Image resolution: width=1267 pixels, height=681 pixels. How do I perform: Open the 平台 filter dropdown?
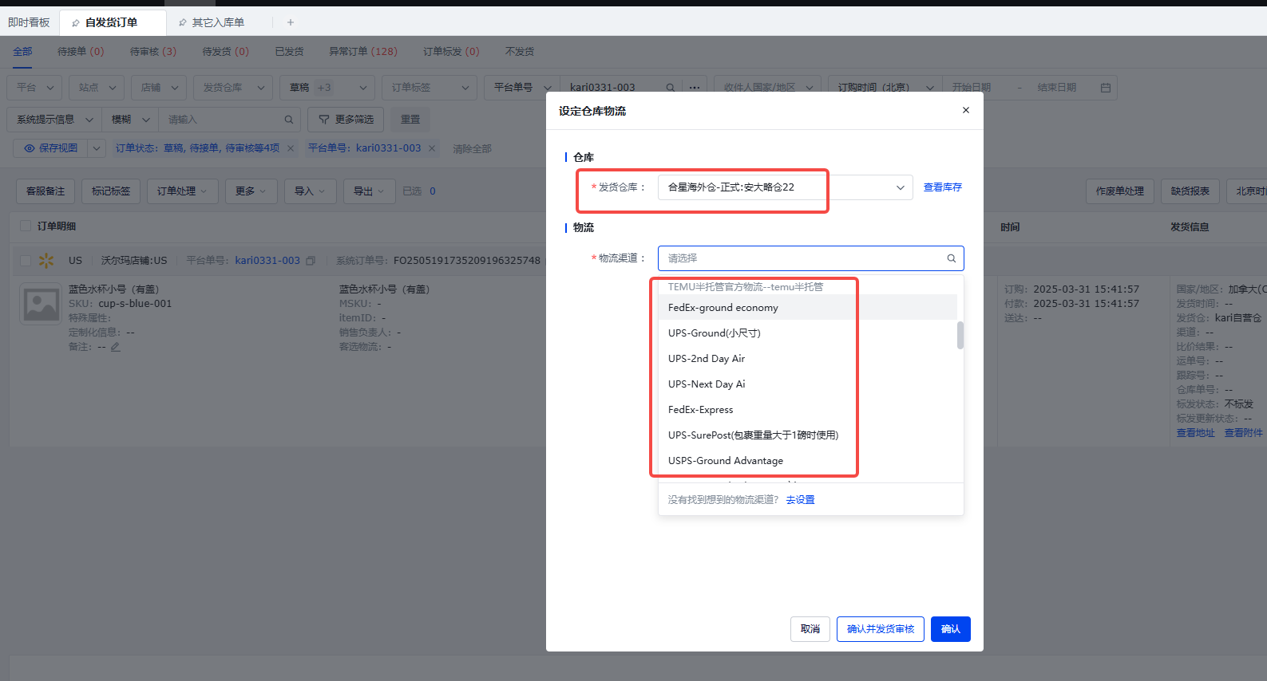point(34,88)
